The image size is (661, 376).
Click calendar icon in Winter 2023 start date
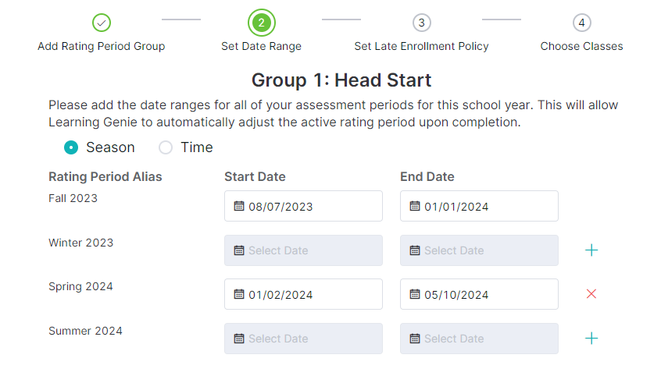pos(239,250)
